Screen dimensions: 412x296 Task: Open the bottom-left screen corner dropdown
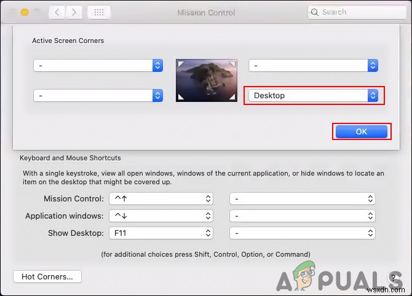coord(98,96)
